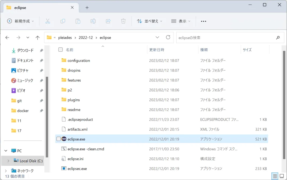This screenshot has height=180, width=287.
Task: Expand the ネットワーク tree node
Action: (x=6, y=171)
